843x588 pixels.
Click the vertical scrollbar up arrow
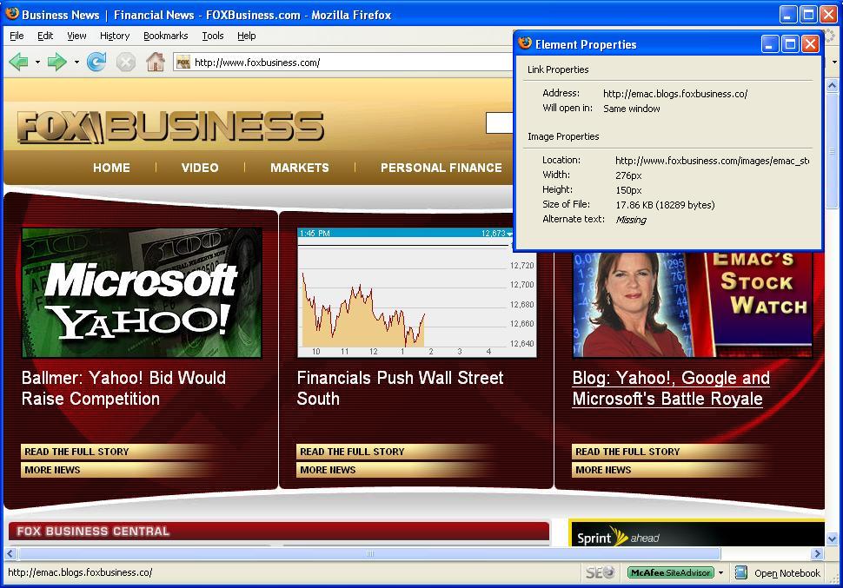(x=832, y=85)
